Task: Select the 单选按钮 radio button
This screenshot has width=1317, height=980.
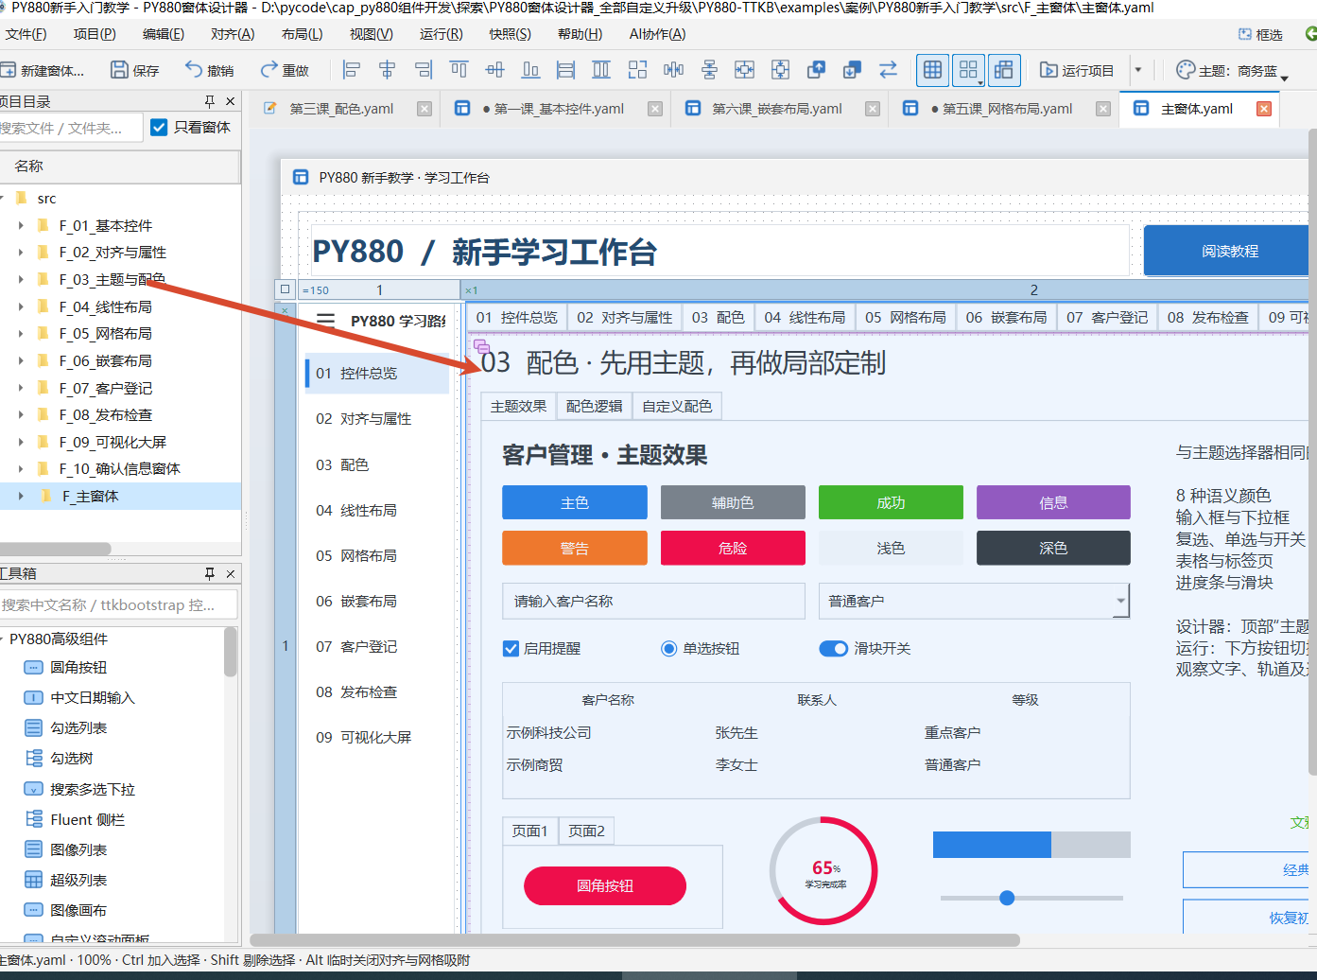Action: [x=668, y=649]
